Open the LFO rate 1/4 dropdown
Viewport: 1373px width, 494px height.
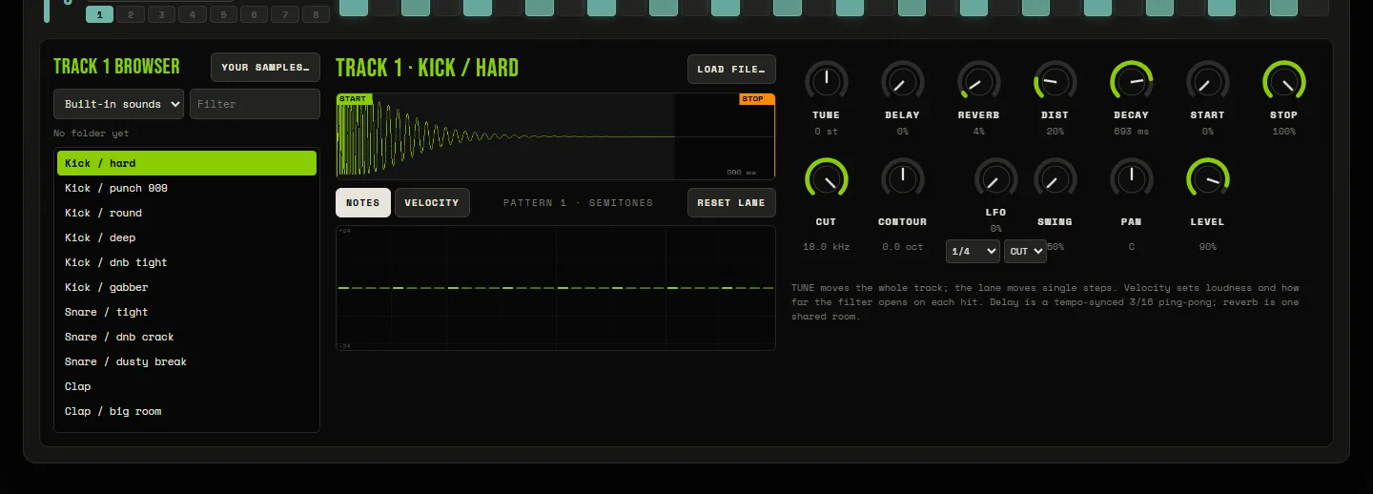[973, 251]
